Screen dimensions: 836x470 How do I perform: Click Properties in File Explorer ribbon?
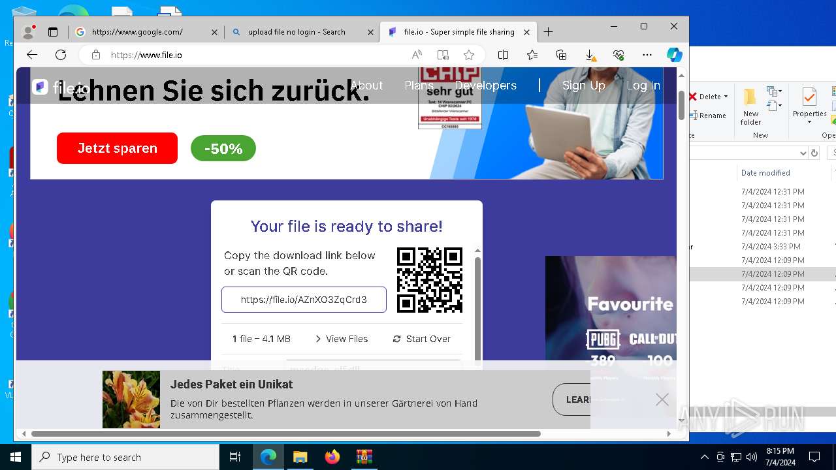809,104
